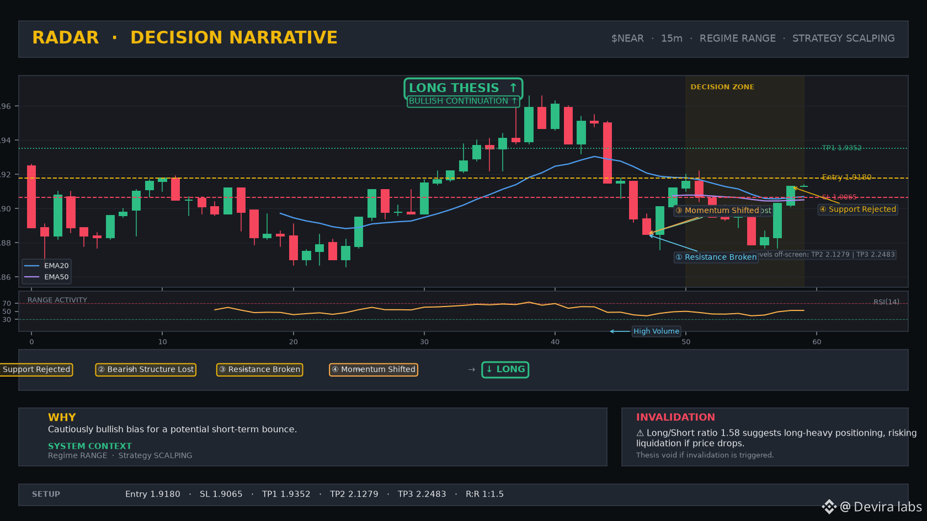This screenshot has width=927, height=521.
Task: Click the arrow icon before LONG chip
Action: pos(471,369)
